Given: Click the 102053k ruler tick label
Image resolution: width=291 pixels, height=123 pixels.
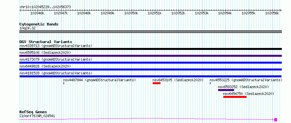Looking at the screenshot, I should tap(202, 13).
